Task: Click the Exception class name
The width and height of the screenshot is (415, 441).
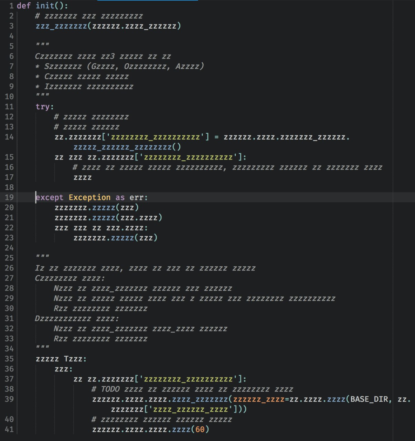Action: (89, 197)
